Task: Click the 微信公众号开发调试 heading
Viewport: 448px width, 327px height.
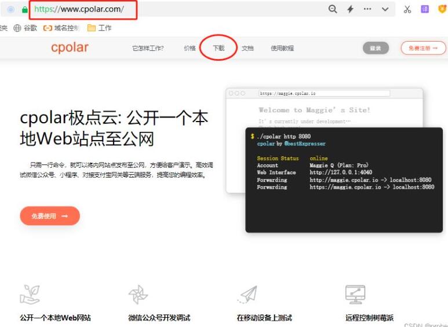Action: pyautogui.click(x=159, y=318)
